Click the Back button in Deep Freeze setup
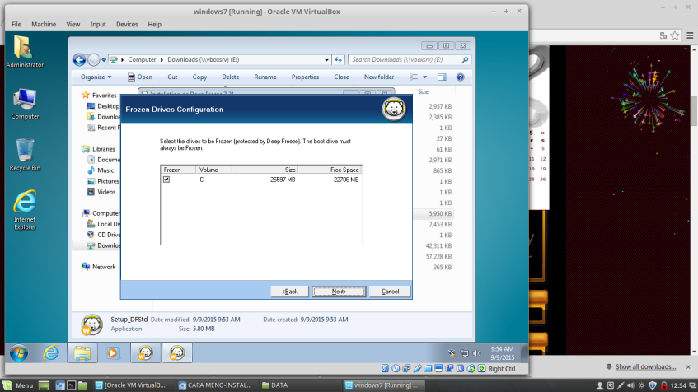The height and width of the screenshot is (392, 698). (x=290, y=292)
